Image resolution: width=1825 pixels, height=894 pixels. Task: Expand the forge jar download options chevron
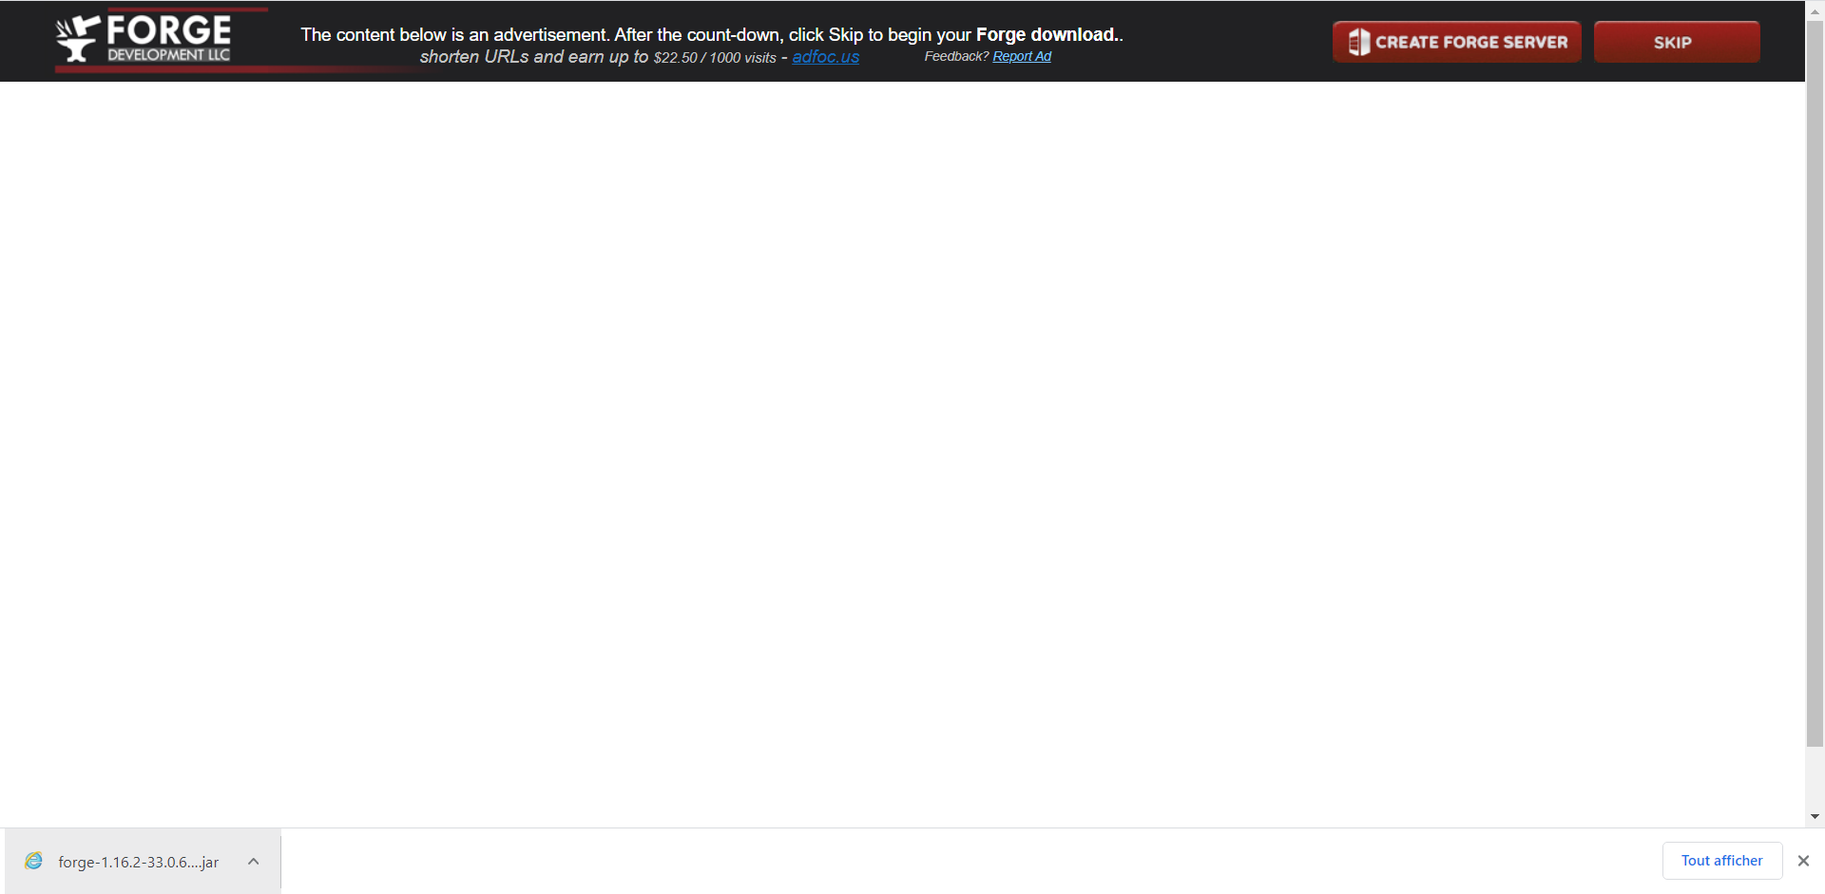[x=254, y=862]
